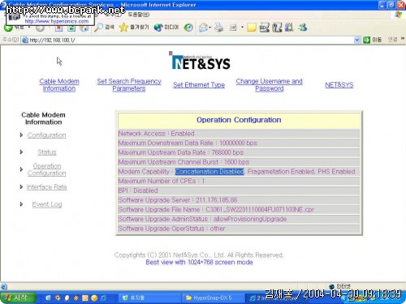Screen dimensions: 406x304
Task: Click the Maximum Upstream Channel Burst row
Action: point(239,162)
